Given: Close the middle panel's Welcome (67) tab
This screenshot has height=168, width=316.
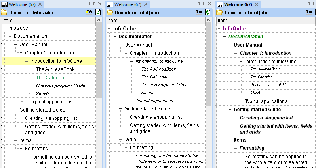Looking at the screenshot, I should [145, 4].
